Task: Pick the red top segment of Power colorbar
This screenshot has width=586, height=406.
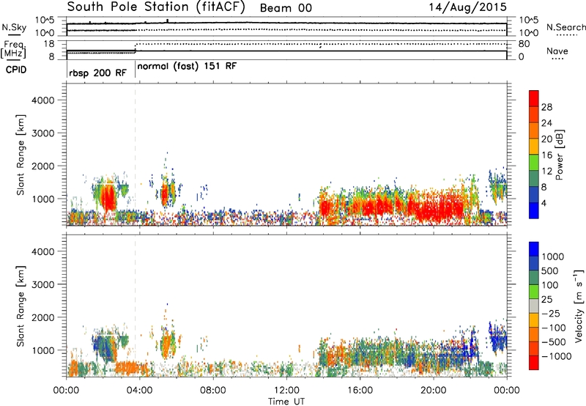Action: 534,98
